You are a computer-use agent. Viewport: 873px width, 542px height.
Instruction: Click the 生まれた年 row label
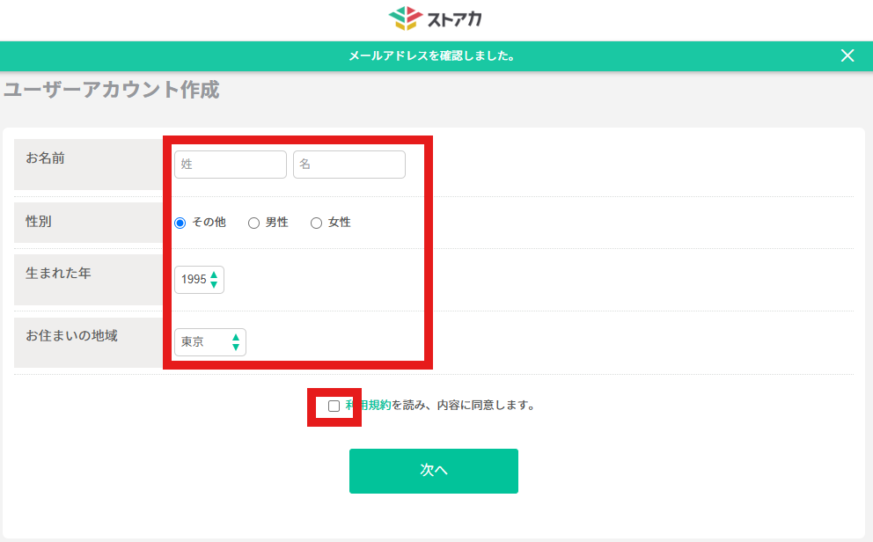coord(58,273)
